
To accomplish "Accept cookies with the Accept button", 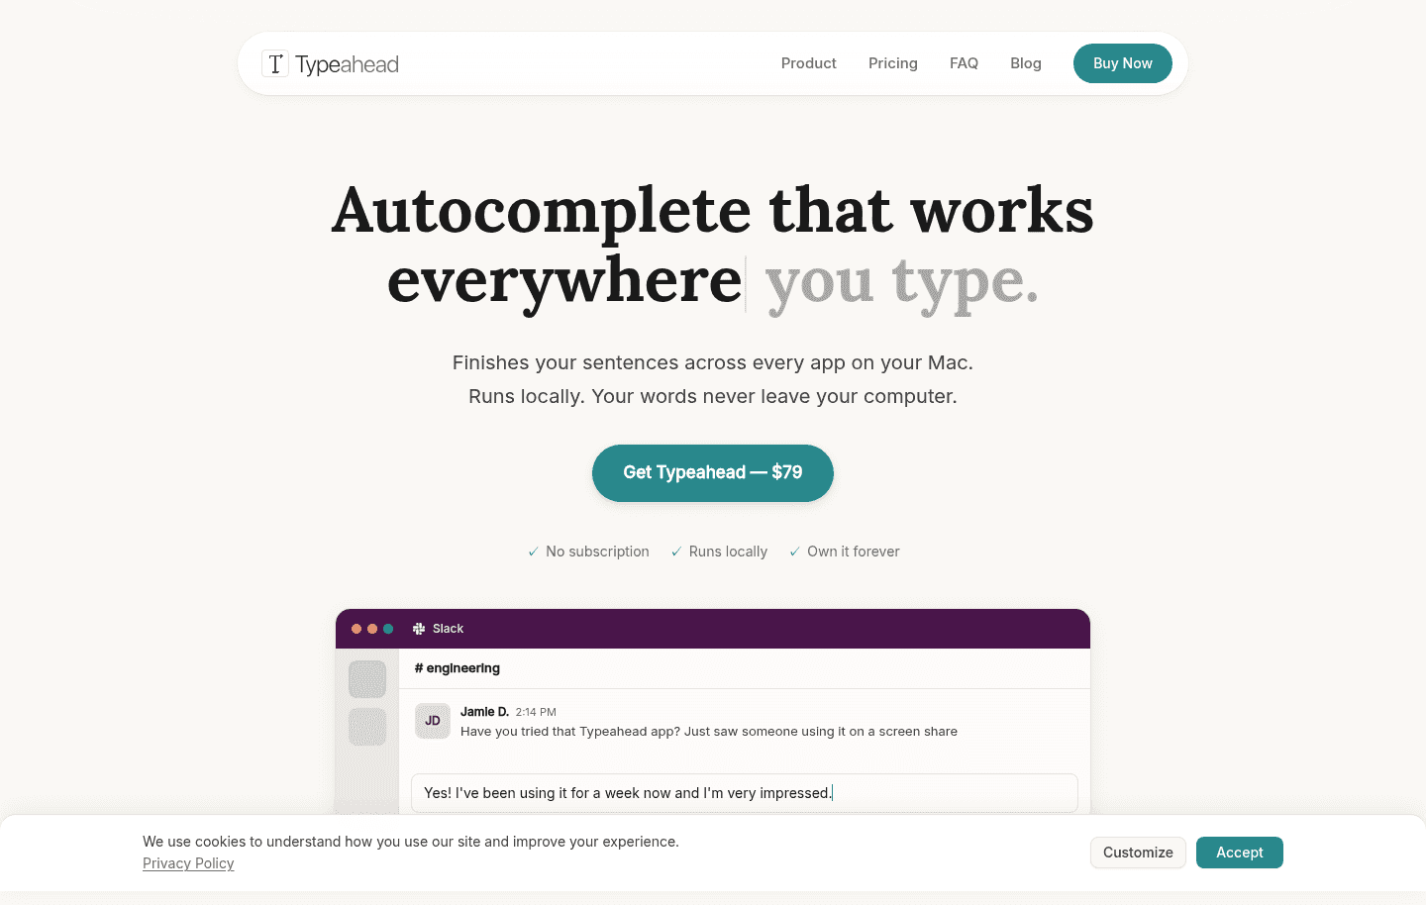I will coord(1240,853).
